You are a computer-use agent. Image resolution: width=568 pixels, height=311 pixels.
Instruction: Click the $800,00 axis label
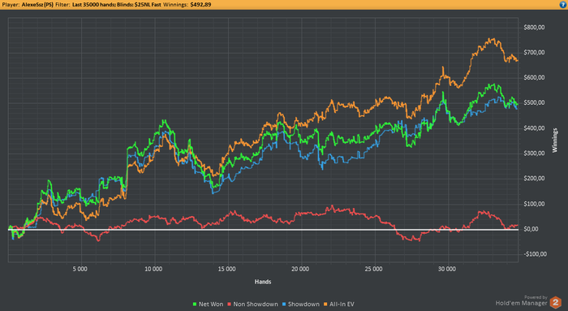534,28
